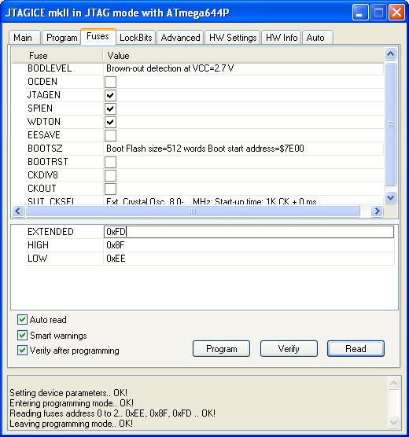Tick the BOOTRST fuse checkbox
This screenshot has width=409, height=437.
point(110,162)
